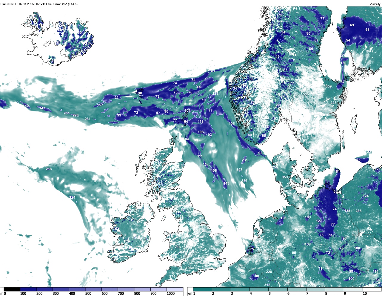382x296 pixels.
Task: Click the '105' visibility value on map
Action: pos(232,124)
